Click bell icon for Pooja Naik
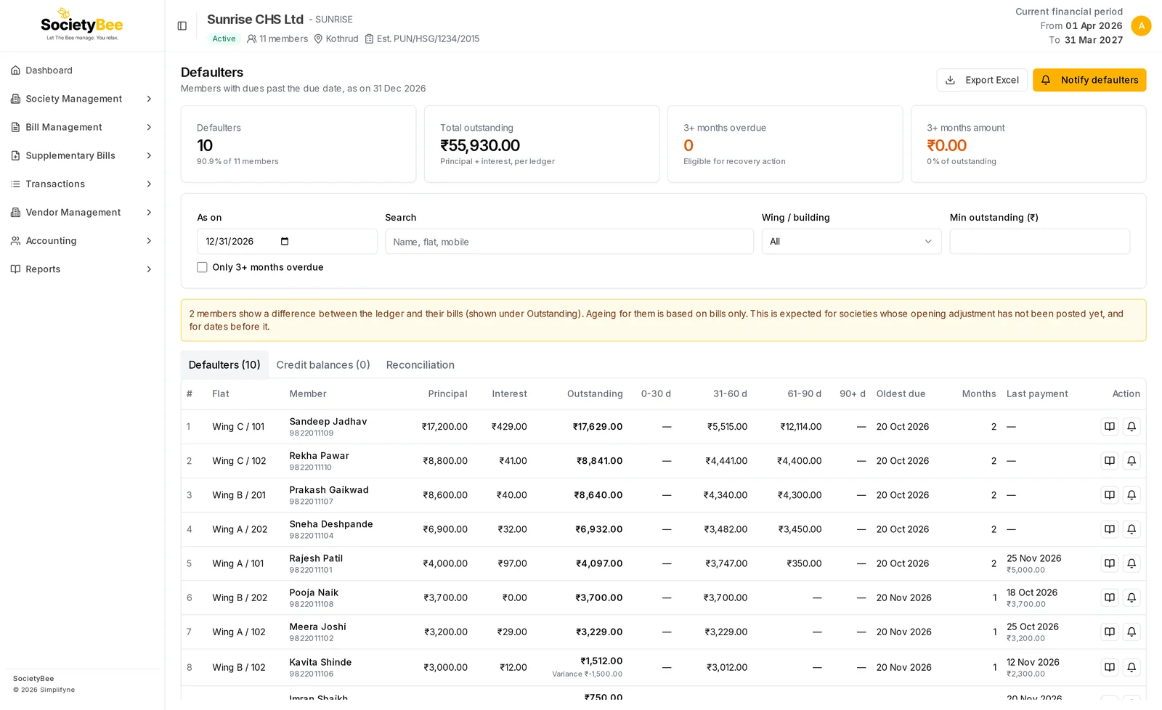 1131,597
